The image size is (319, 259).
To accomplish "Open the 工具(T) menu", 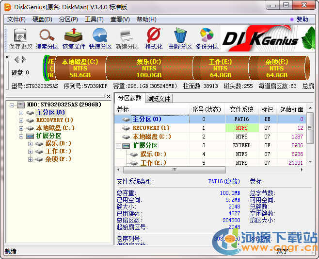I will (94, 19).
